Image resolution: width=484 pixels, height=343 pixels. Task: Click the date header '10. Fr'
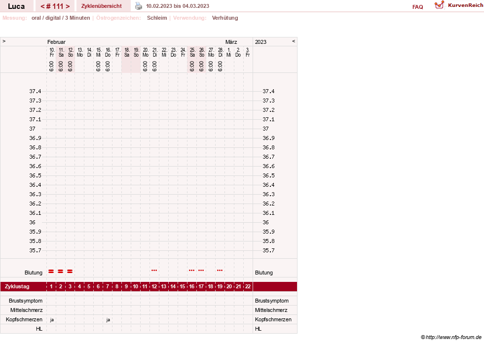(52, 52)
